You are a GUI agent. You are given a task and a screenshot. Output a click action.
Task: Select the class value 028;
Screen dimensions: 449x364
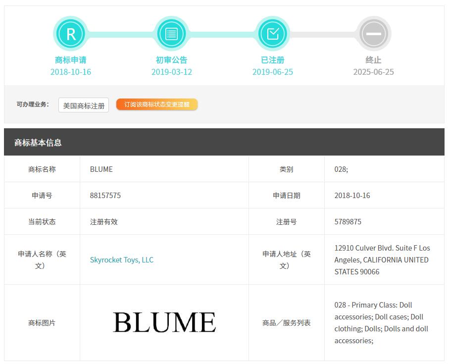click(341, 169)
